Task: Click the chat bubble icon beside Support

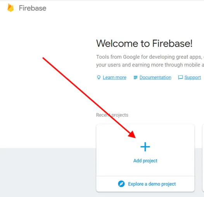Action: (180, 77)
